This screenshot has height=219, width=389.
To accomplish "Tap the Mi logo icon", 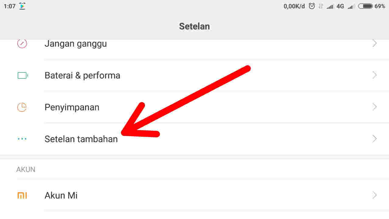I will (x=22, y=195).
